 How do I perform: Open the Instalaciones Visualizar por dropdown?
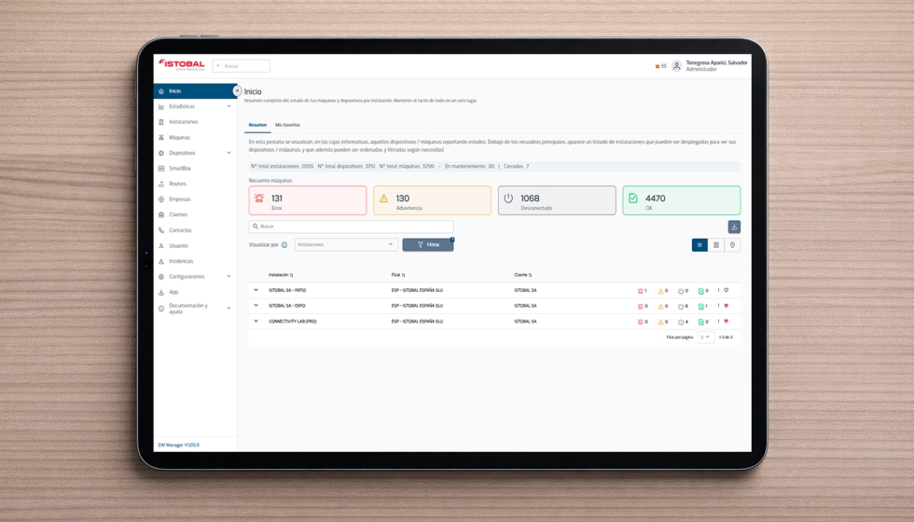tap(346, 244)
